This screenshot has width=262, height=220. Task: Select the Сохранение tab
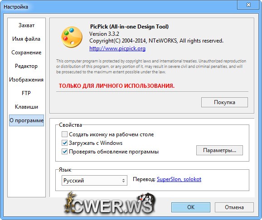[x=26, y=53]
